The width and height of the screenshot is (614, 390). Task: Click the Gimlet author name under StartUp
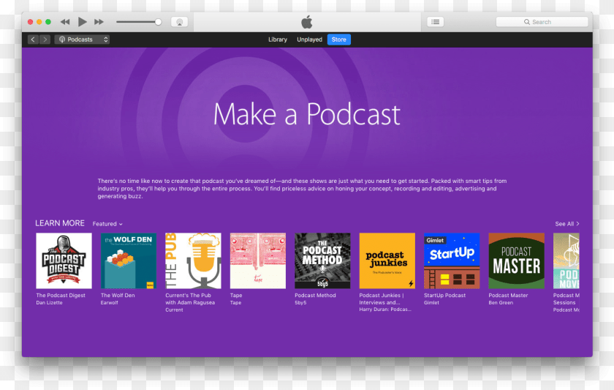tap(431, 303)
